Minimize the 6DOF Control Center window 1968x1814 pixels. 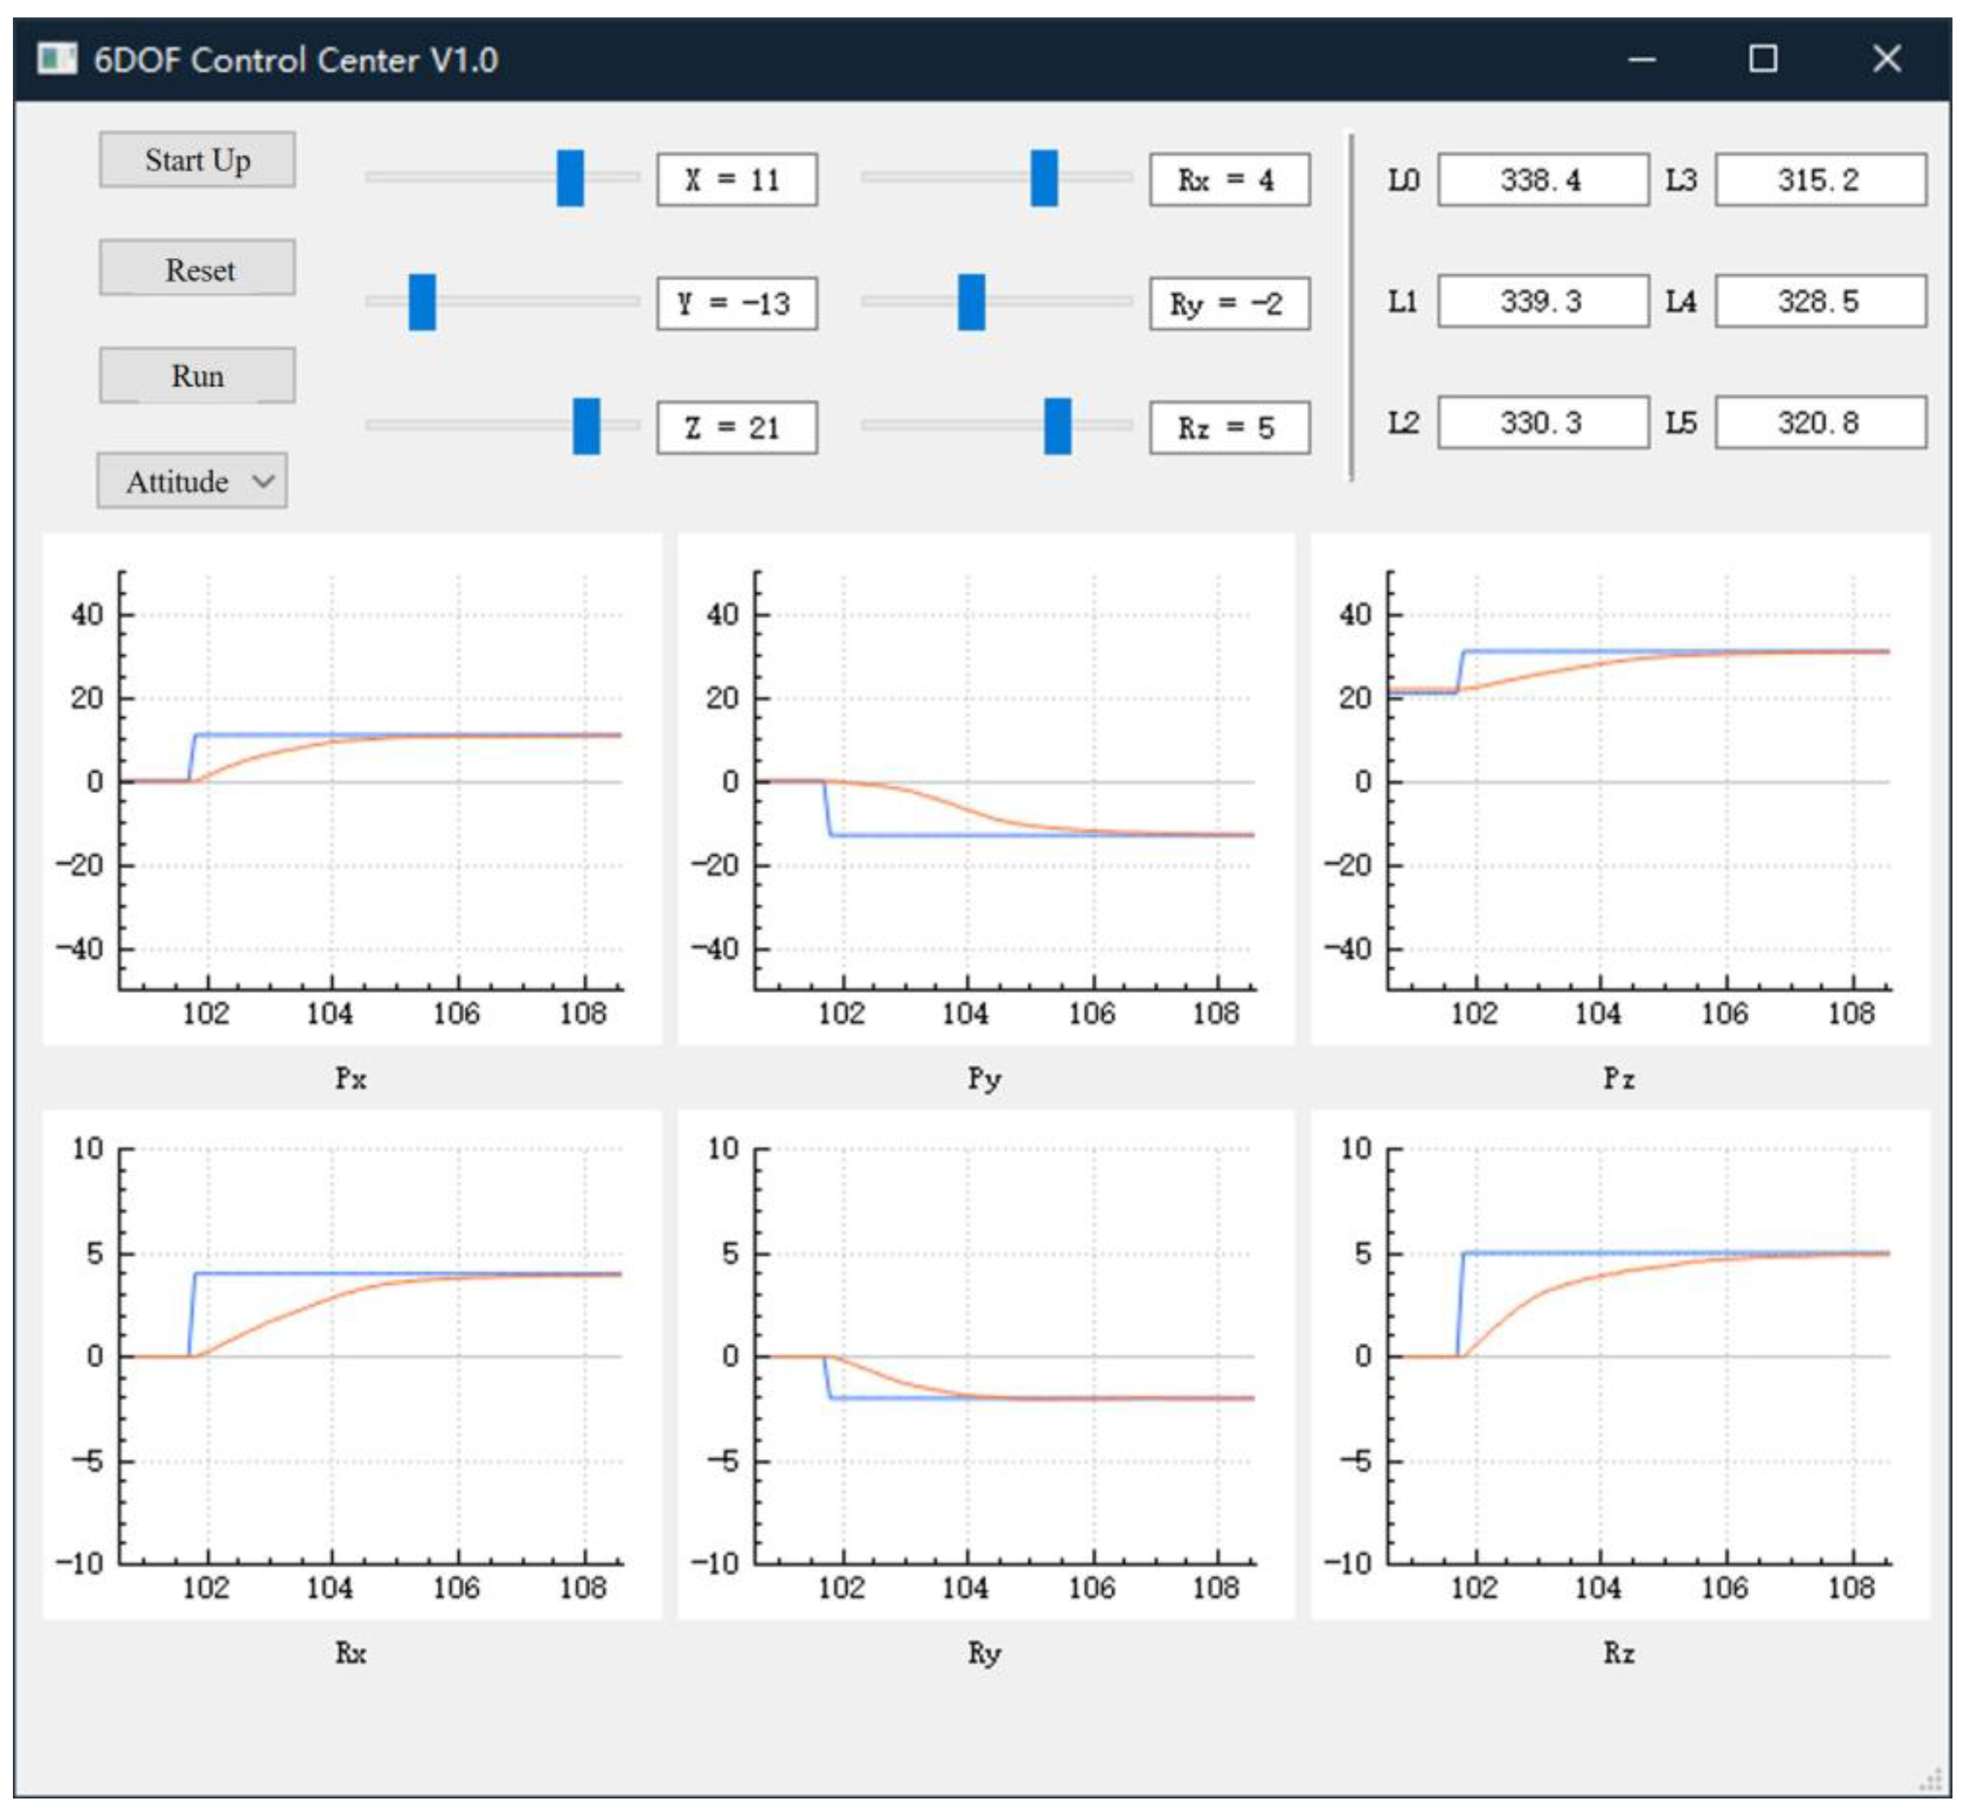1641,59
